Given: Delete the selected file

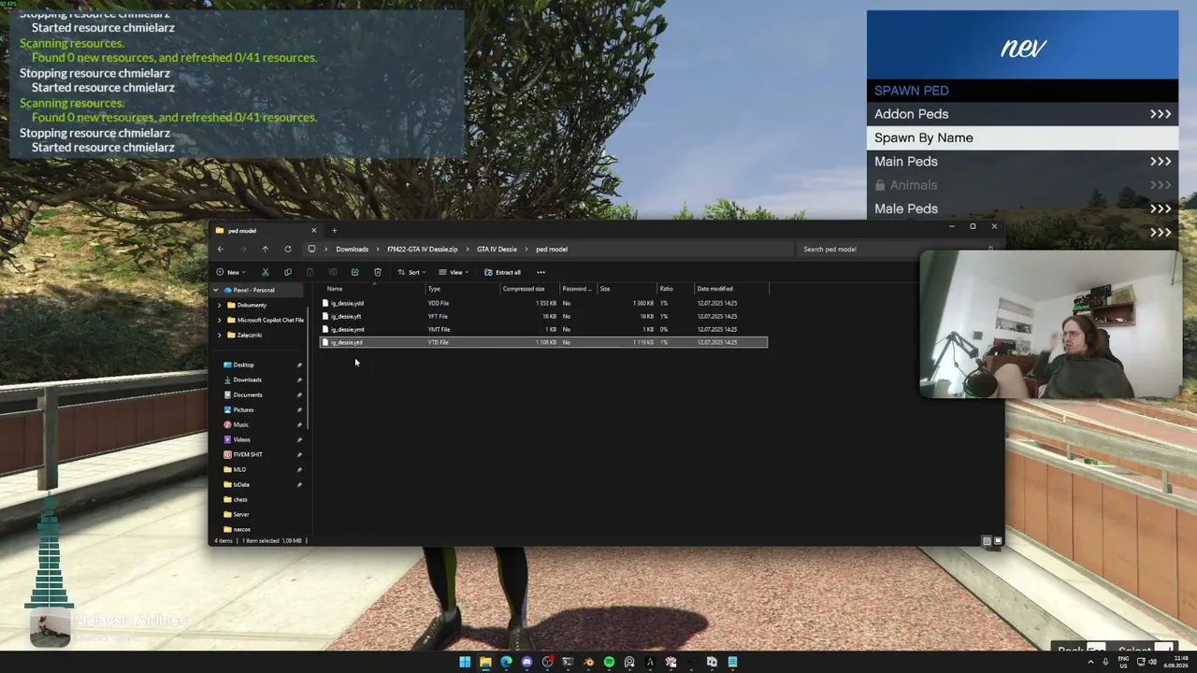Looking at the screenshot, I should pos(377,272).
